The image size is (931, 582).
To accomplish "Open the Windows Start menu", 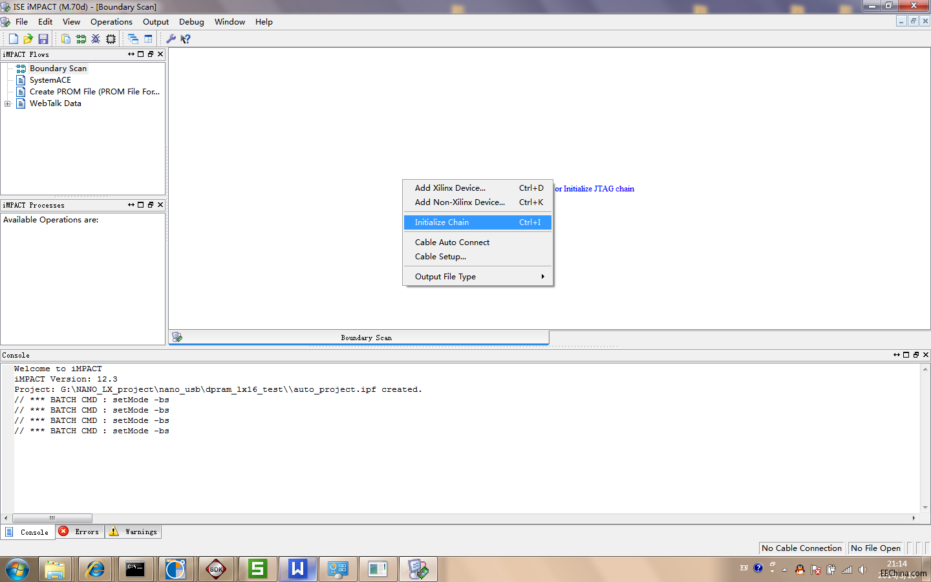I will [17, 570].
